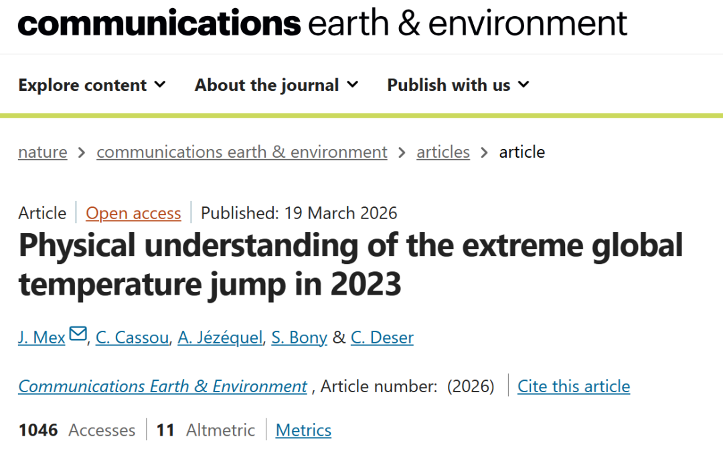723x449 pixels.
Task: Click author C. Deser link
Action: (382, 338)
